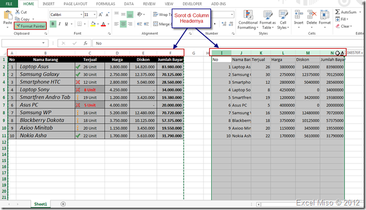Activate the Format Painter brush
The height and width of the screenshot is (210, 366).
[x=30, y=26]
